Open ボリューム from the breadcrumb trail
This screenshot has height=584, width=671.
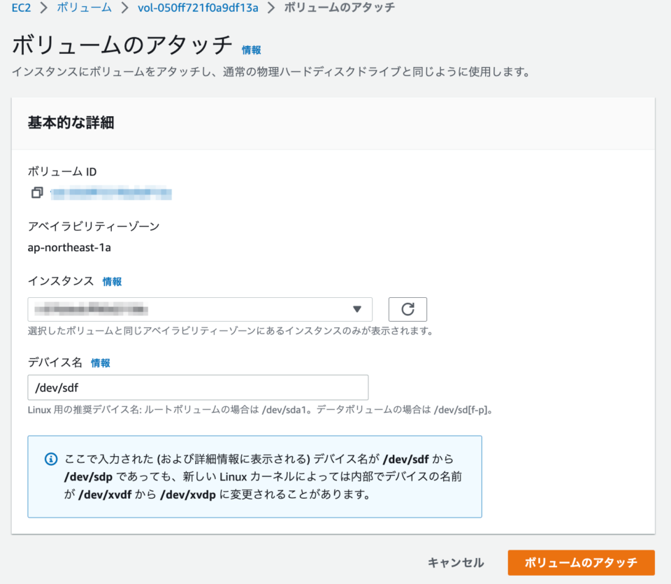pyautogui.click(x=84, y=8)
